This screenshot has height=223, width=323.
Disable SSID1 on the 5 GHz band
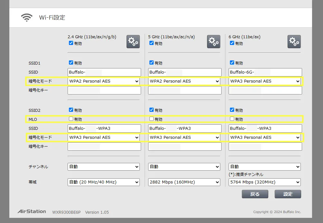click(x=152, y=62)
